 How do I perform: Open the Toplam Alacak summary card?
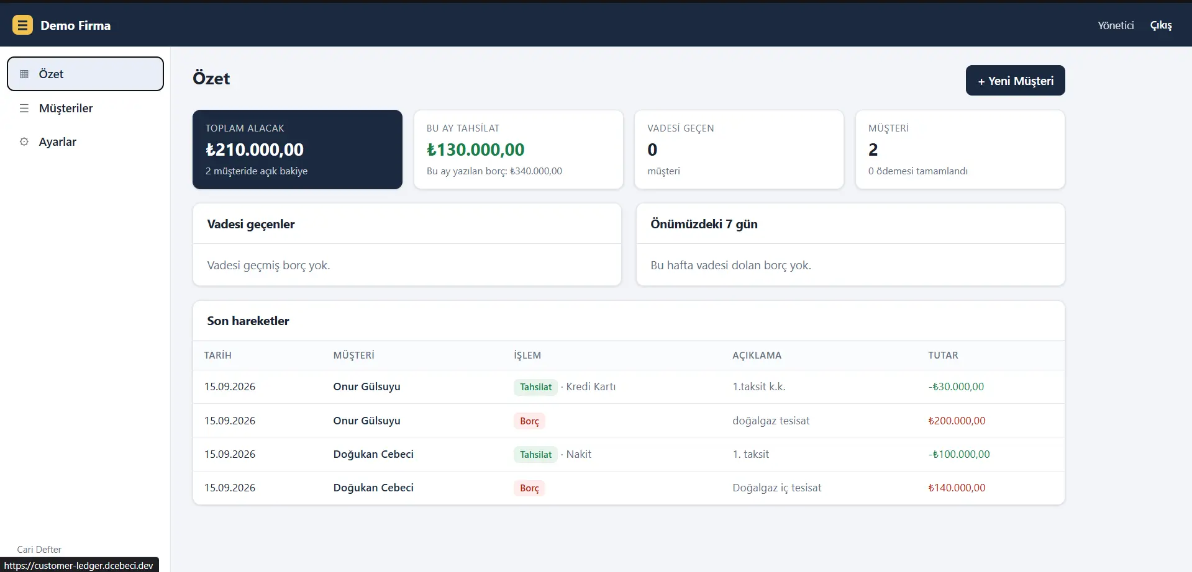(298, 150)
